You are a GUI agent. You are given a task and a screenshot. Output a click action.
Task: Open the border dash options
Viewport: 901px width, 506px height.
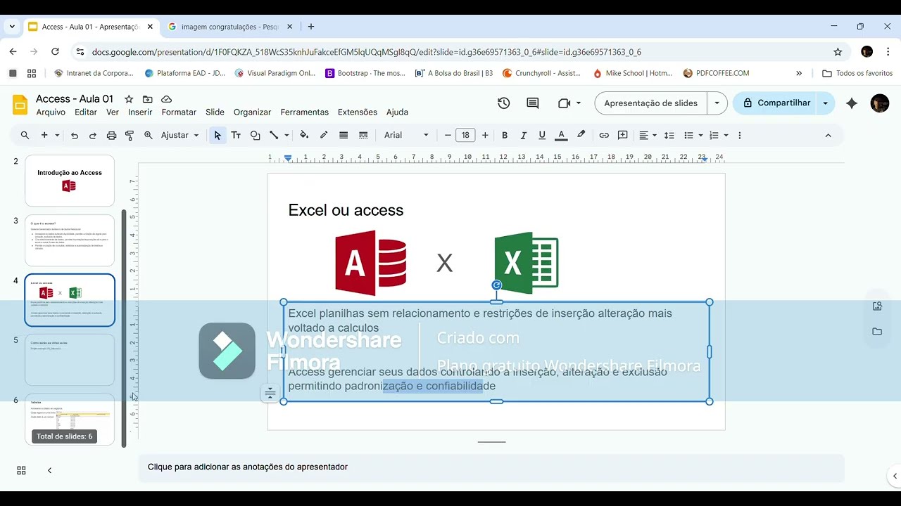pyautogui.click(x=363, y=135)
